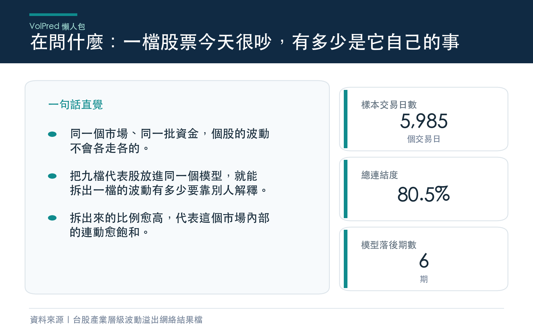Click the bullet text starting 把九檔代表股放進同一個模型
The width and height of the screenshot is (533, 333).
pos(169,183)
